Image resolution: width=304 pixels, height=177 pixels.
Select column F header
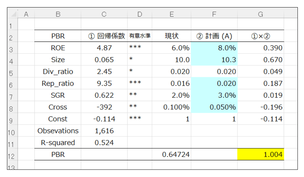coord(214,14)
